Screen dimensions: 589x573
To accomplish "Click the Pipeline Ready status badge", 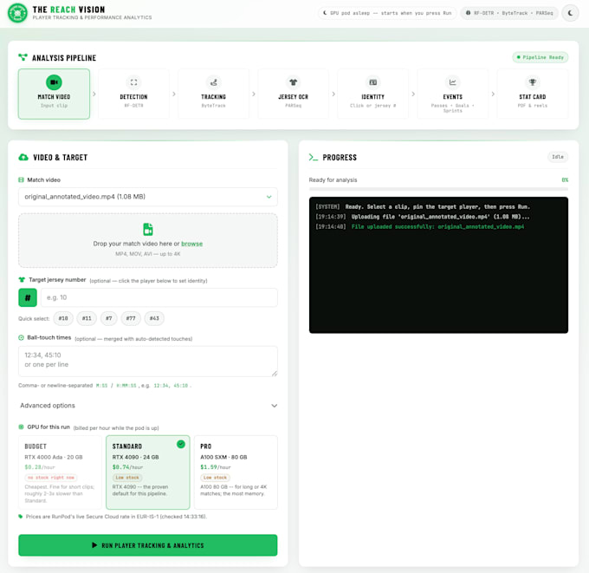I will coord(540,57).
